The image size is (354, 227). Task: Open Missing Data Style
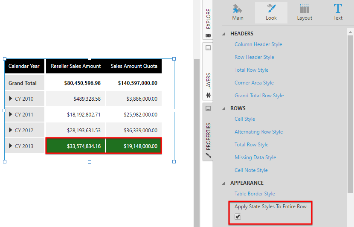coord(255,157)
